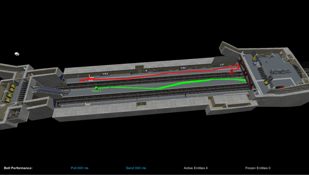Viewport: 309px width, 175px height.
Task: Click the green Player 2 marker dot
Action: 96,88
